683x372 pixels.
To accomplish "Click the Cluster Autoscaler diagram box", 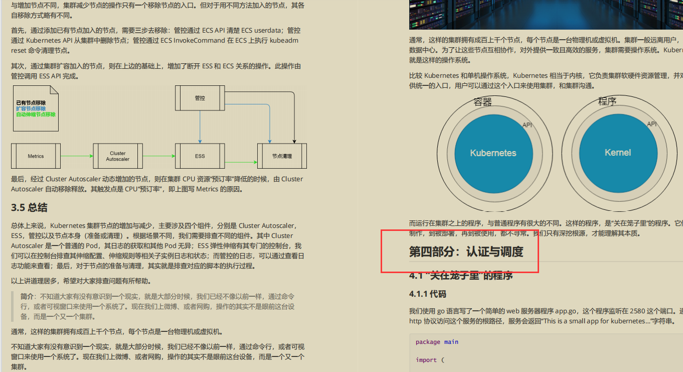I will click(118, 156).
